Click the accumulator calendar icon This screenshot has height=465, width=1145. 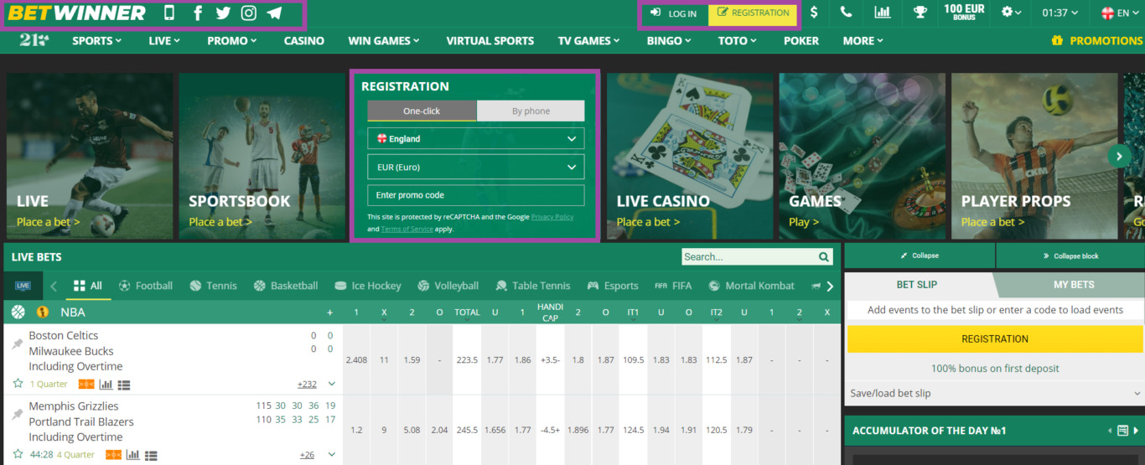point(1122,431)
